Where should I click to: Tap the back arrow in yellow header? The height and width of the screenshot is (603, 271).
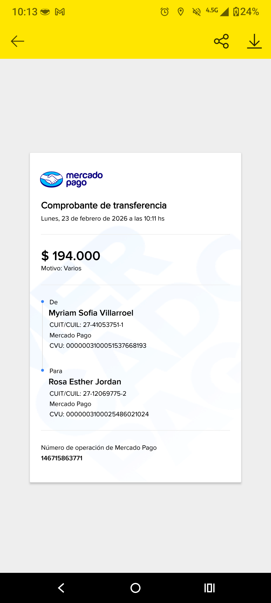(x=18, y=41)
